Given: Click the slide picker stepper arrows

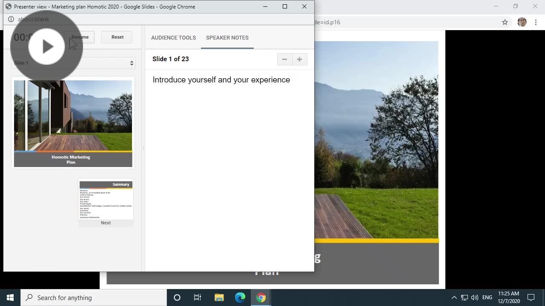Looking at the screenshot, I should 132,63.
